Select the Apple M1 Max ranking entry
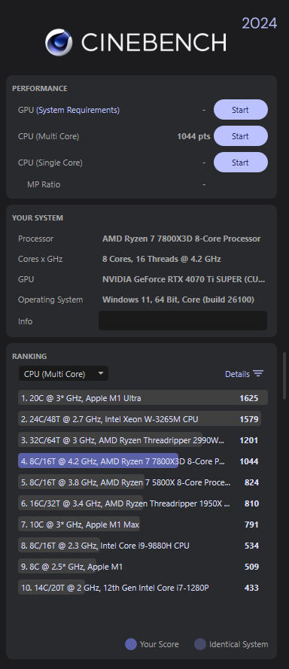Screen dimensions: 289x669 pyautogui.click(x=143, y=525)
